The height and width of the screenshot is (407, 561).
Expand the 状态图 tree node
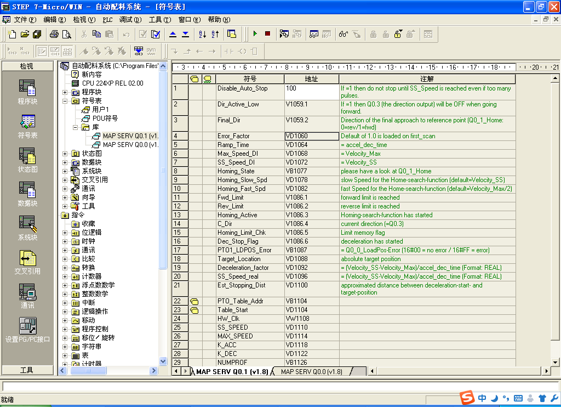click(65, 154)
